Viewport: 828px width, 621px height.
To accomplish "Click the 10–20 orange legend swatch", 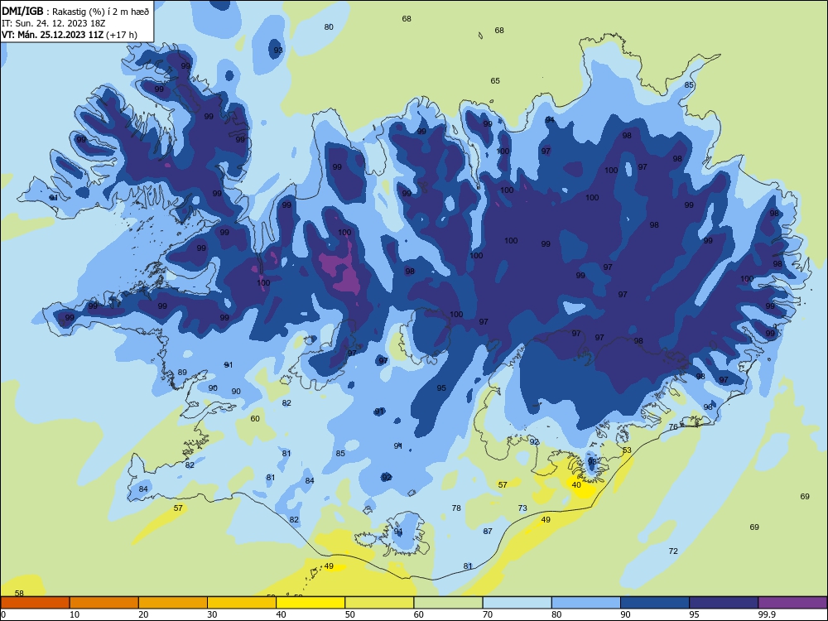I will 104,603.
